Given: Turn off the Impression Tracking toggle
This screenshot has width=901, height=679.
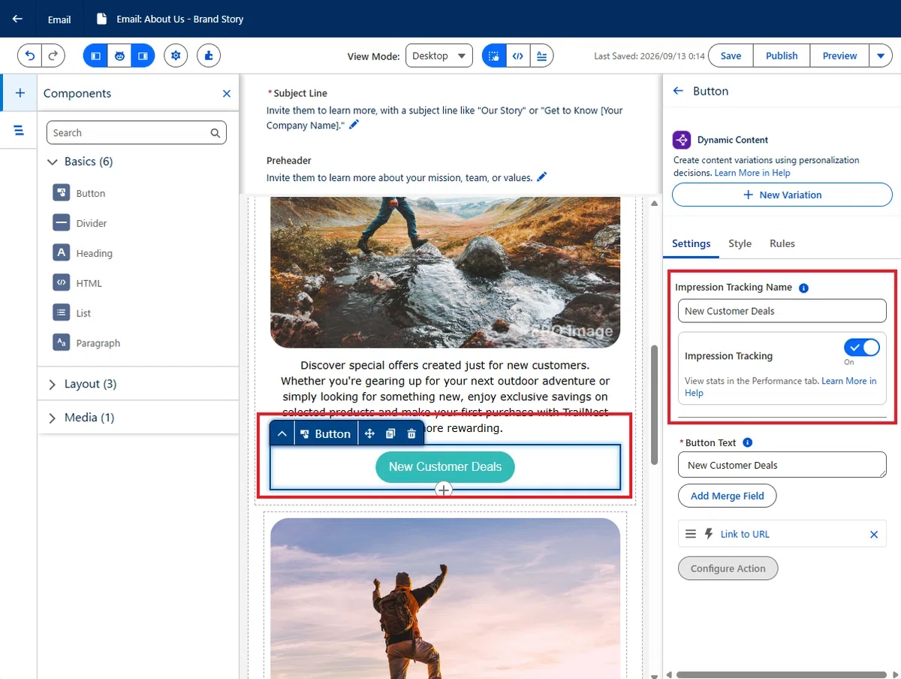Looking at the screenshot, I should [x=862, y=347].
